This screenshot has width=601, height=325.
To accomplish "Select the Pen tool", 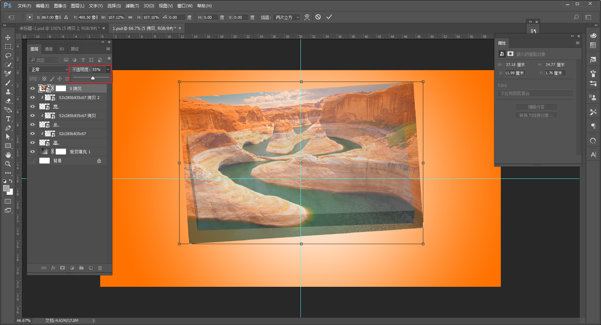I will (8, 128).
